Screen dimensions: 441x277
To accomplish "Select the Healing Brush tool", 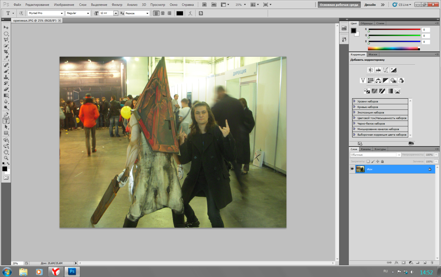I will (6, 65).
